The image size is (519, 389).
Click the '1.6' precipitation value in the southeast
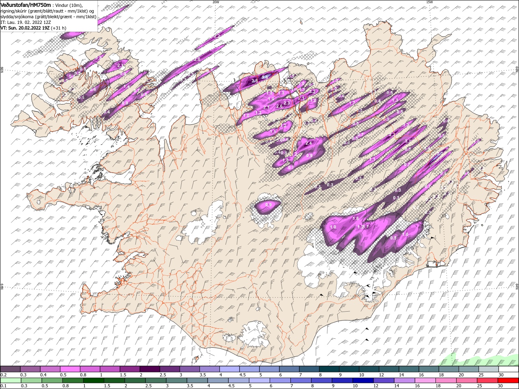[356, 219]
